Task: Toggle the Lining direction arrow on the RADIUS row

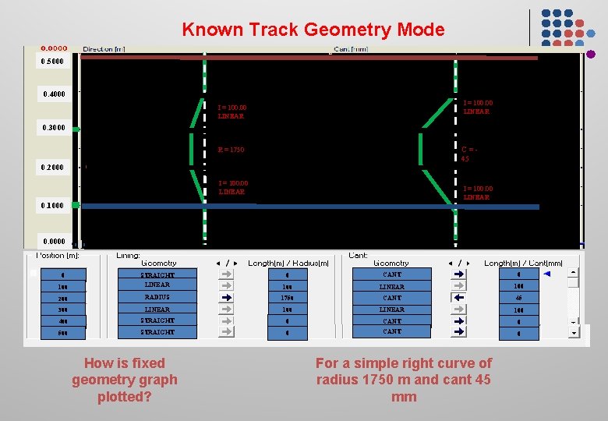Action: click(227, 297)
